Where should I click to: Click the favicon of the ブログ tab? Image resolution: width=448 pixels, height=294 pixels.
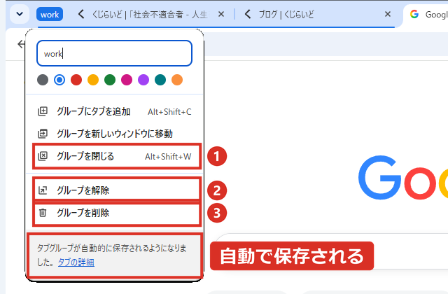248,14
